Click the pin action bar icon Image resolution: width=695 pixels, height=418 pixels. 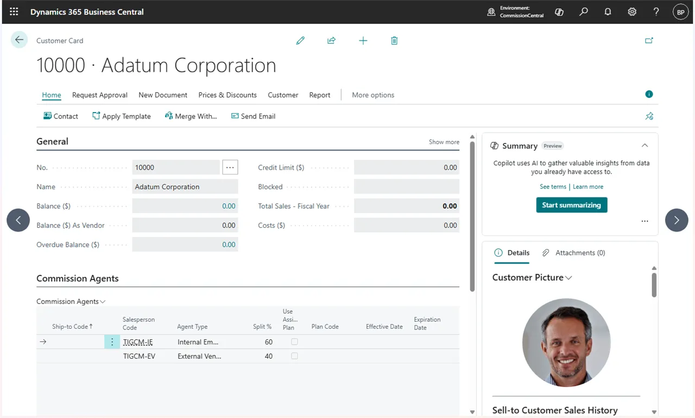coord(649,116)
